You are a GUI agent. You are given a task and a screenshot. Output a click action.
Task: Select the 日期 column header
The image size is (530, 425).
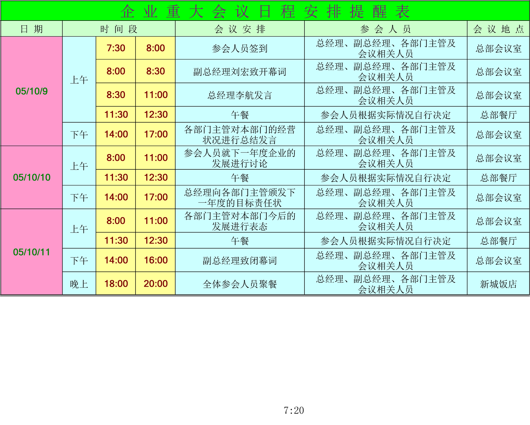point(31,29)
